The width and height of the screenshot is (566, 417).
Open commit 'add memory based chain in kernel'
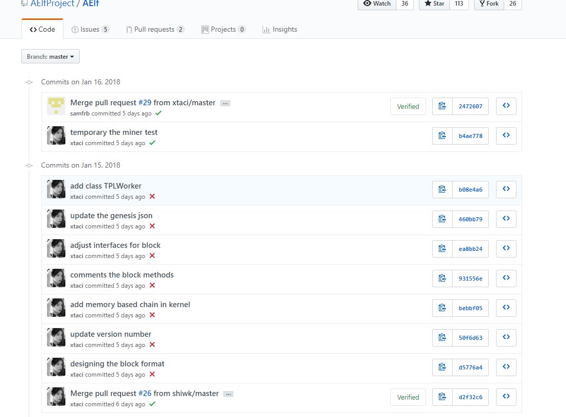pyautogui.click(x=130, y=305)
